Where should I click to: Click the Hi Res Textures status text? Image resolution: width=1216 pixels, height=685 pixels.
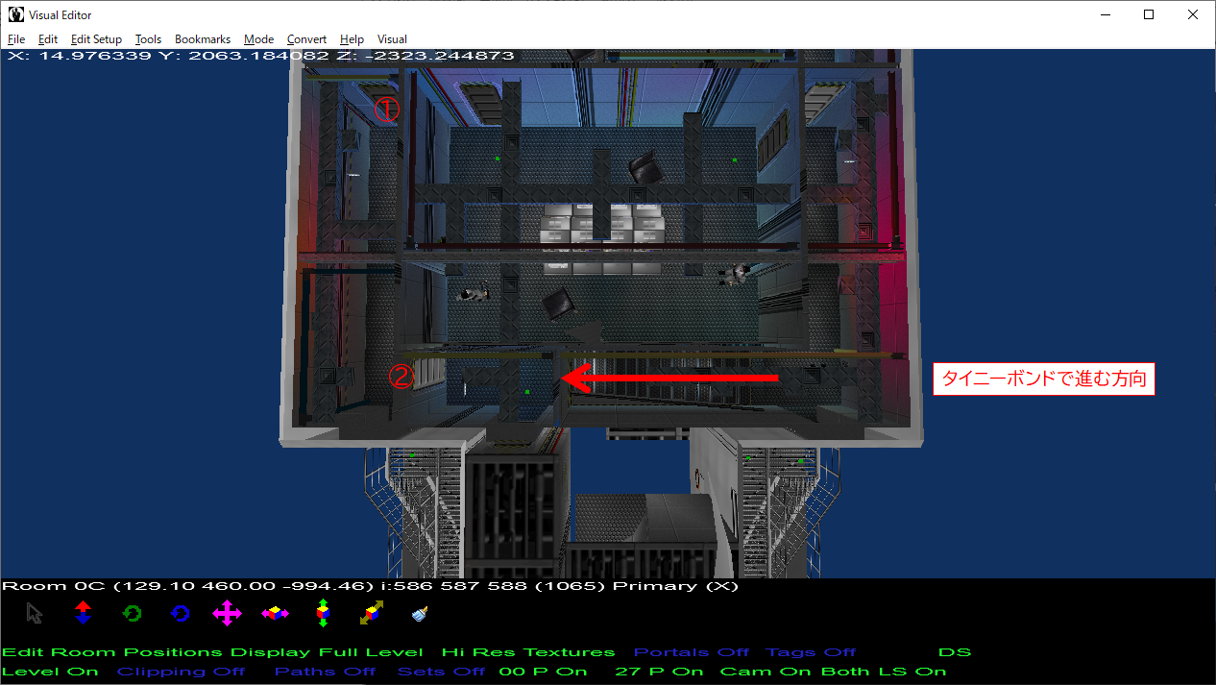click(x=527, y=652)
